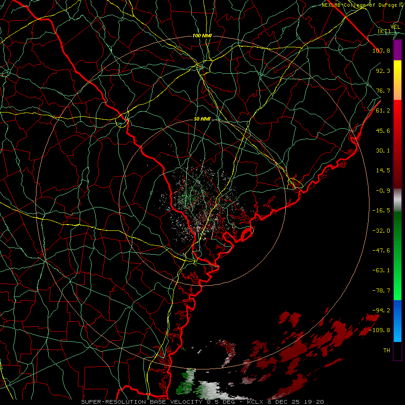
Task: Click the blue segment of velocity color bar
Action: [397, 321]
